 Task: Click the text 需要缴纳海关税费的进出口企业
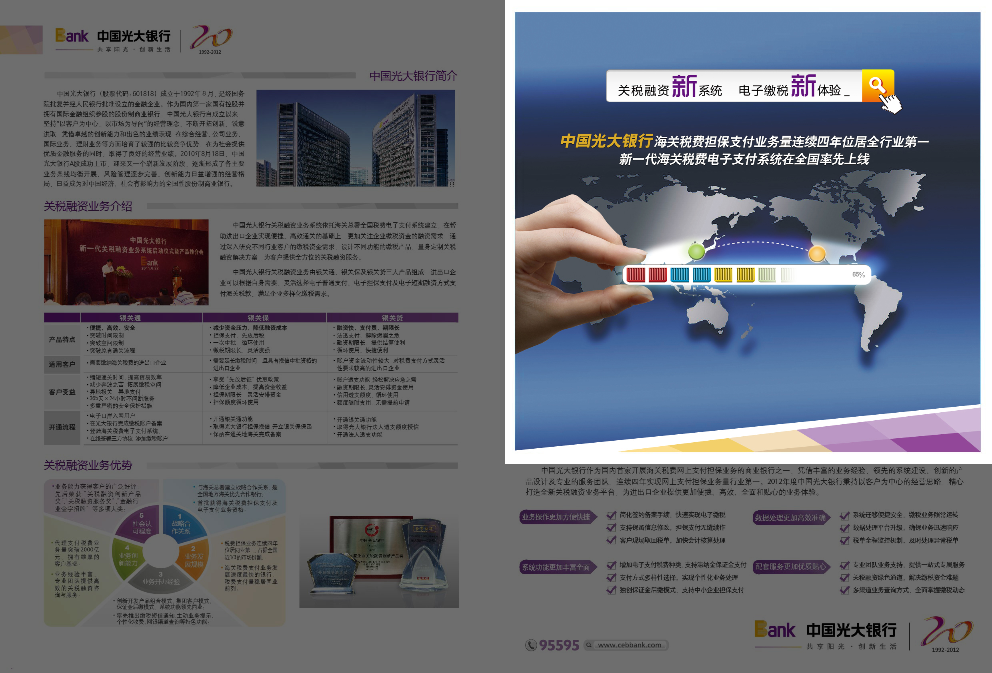tap(128, 363)
